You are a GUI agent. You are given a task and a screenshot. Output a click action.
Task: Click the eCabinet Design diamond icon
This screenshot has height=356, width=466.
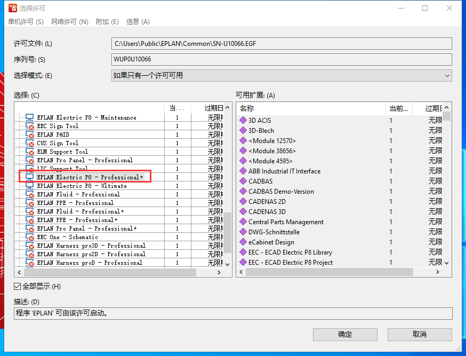coord(243,242)
